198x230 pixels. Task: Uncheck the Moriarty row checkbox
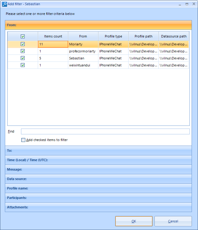click(x=23, y=44)
